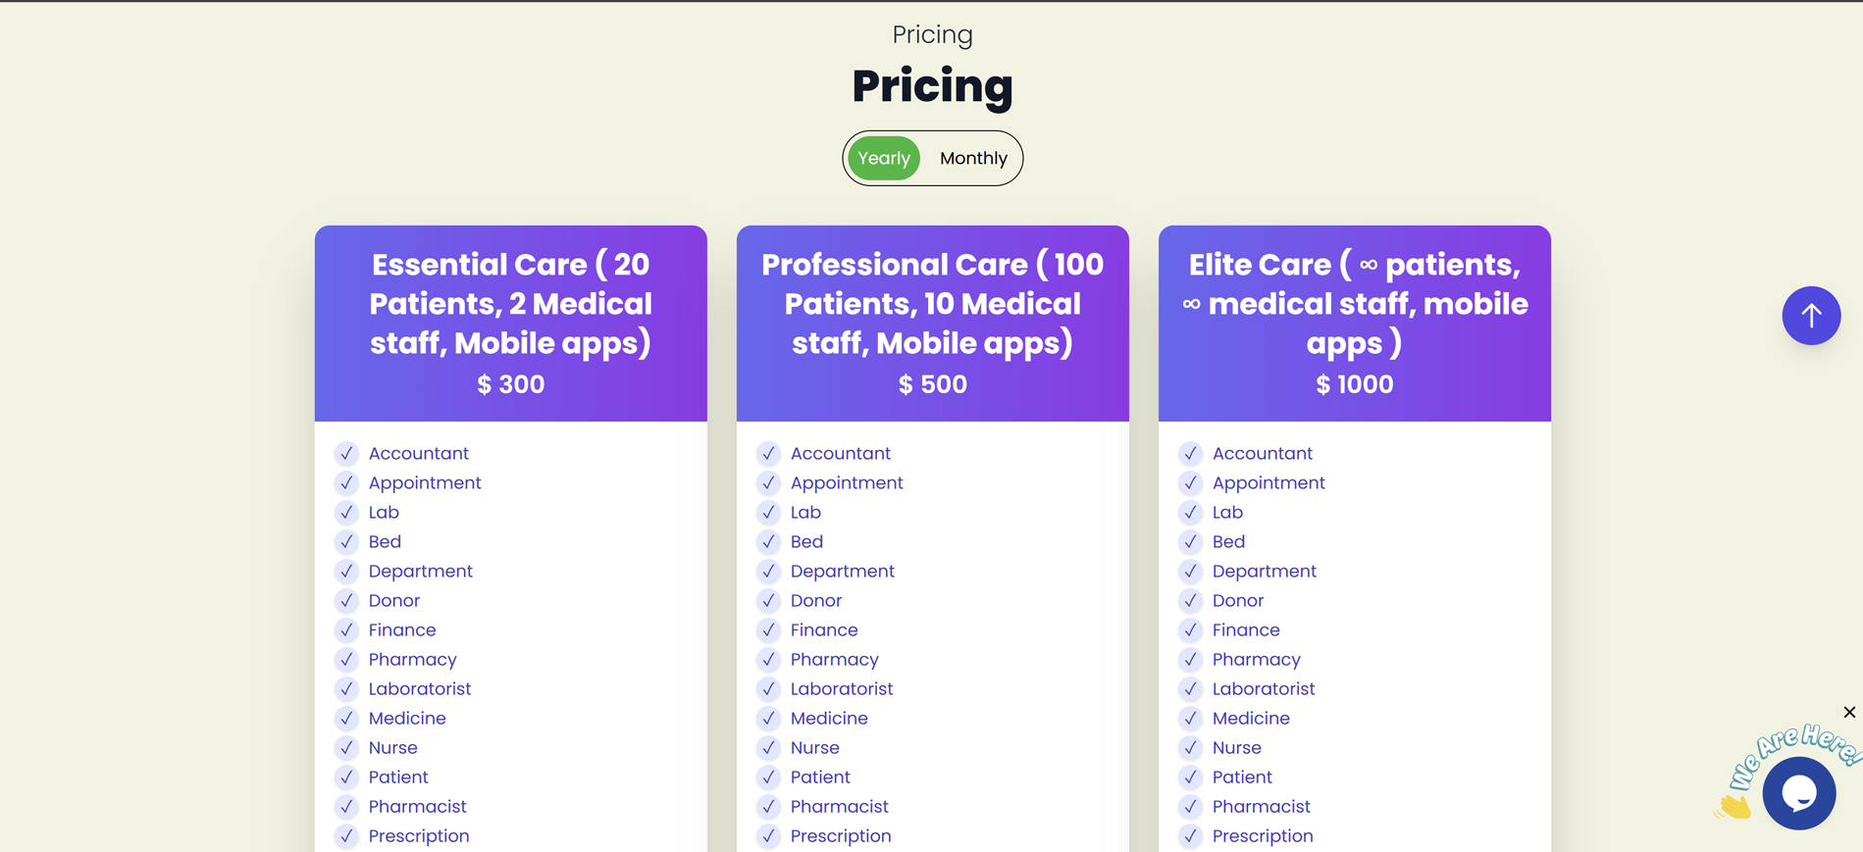Viewport: 1863px width, 852px height.
Task: Click the scroll-to-top arrow button
Action: click(x=1811, y=316)
